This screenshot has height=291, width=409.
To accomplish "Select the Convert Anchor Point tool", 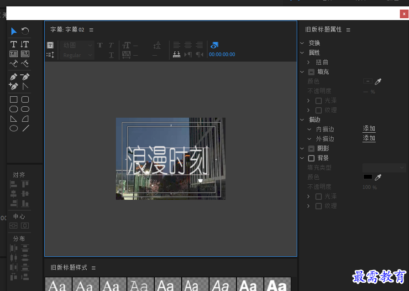I will (x=25, y=86).
